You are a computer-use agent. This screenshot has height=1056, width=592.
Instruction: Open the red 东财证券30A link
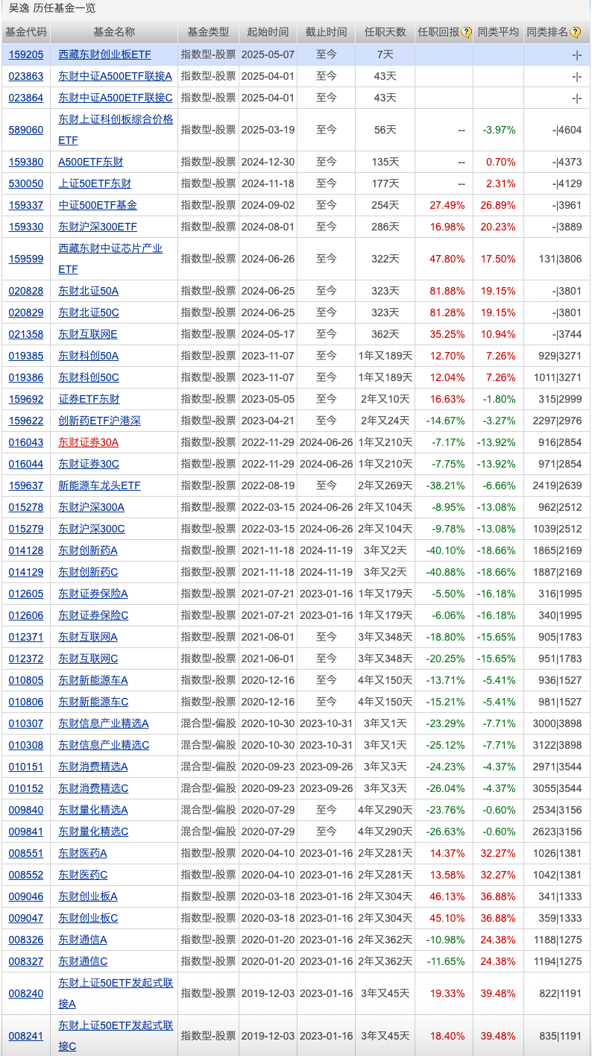point(88,442)
